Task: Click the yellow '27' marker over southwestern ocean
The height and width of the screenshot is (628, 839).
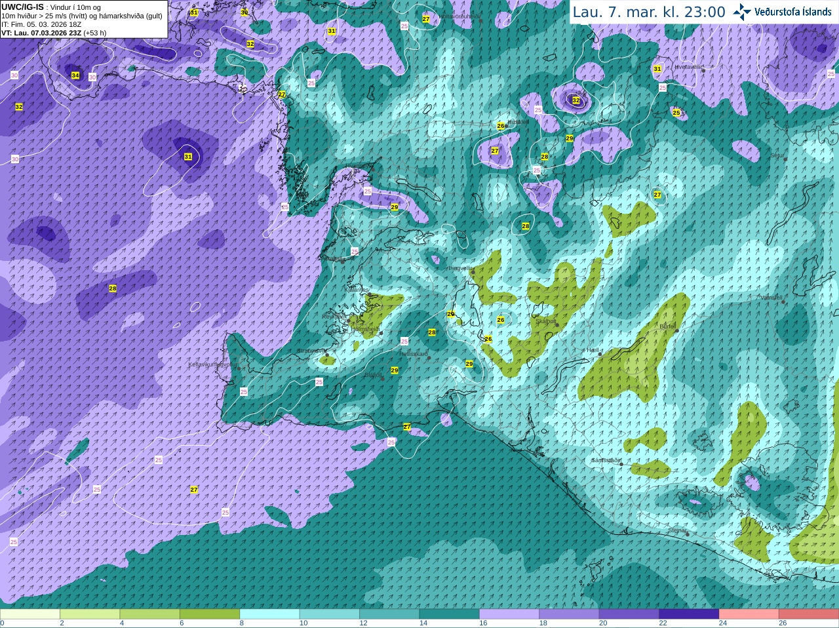Action: (194, 490)
